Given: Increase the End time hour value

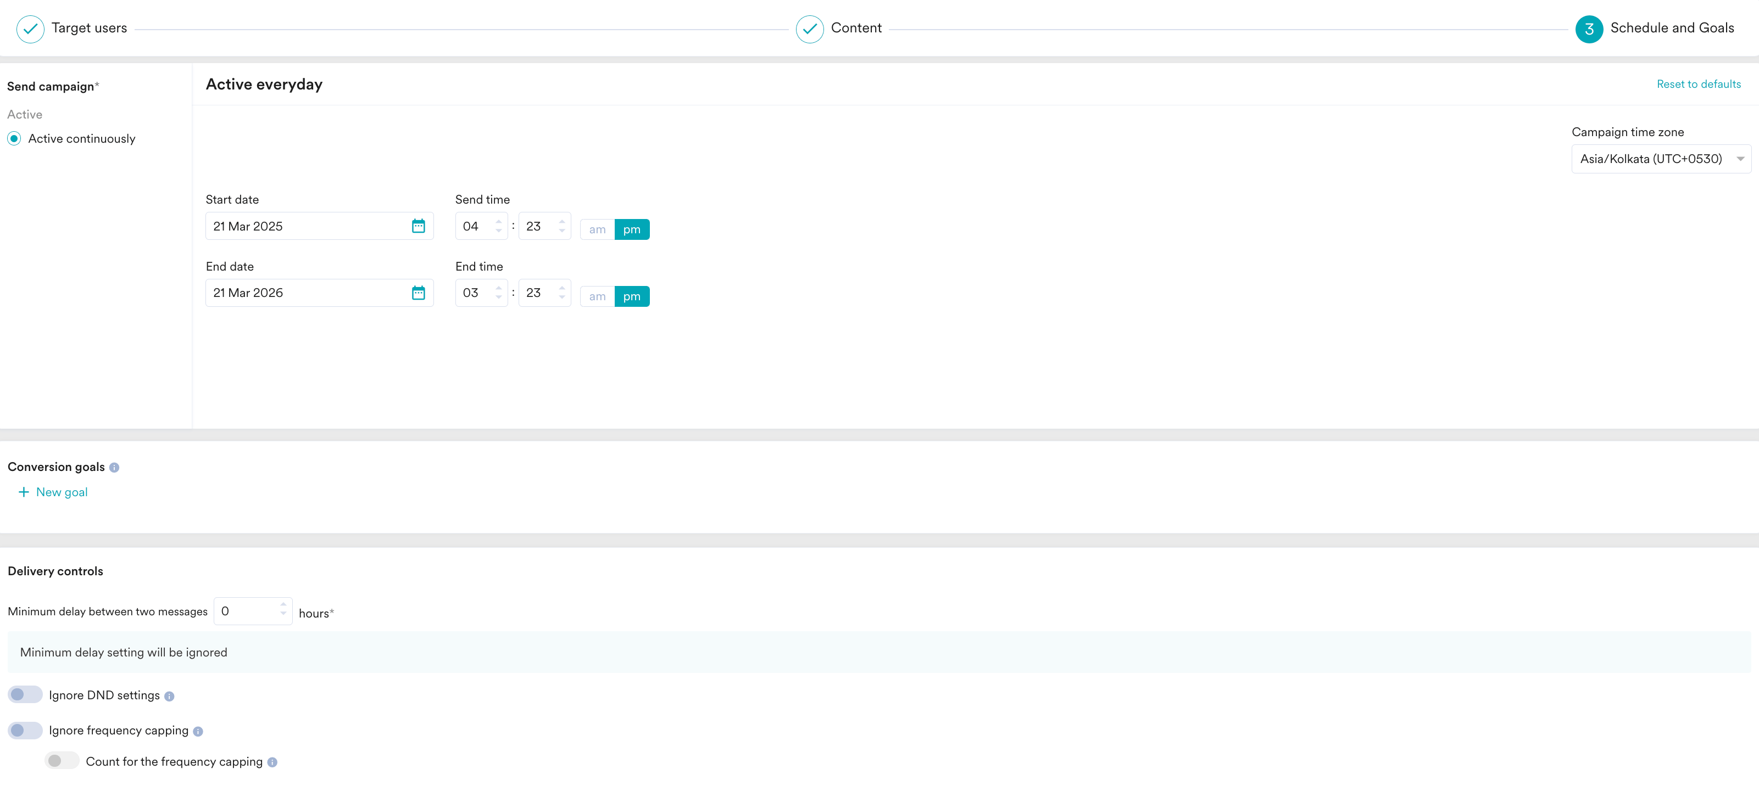Looking at the screenshot, I should [498, 288].
